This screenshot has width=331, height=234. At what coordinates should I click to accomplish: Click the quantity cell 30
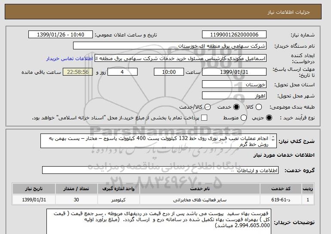76,200
